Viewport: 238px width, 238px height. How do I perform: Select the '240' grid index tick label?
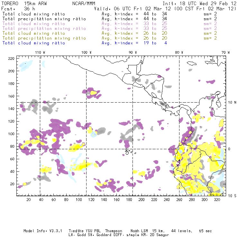(167, 200)
